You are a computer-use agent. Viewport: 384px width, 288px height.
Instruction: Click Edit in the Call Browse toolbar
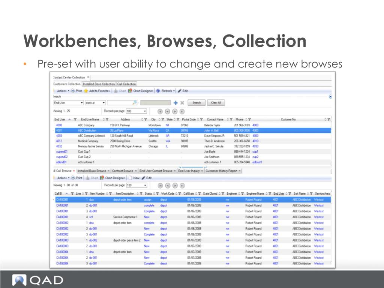[147, 178]
